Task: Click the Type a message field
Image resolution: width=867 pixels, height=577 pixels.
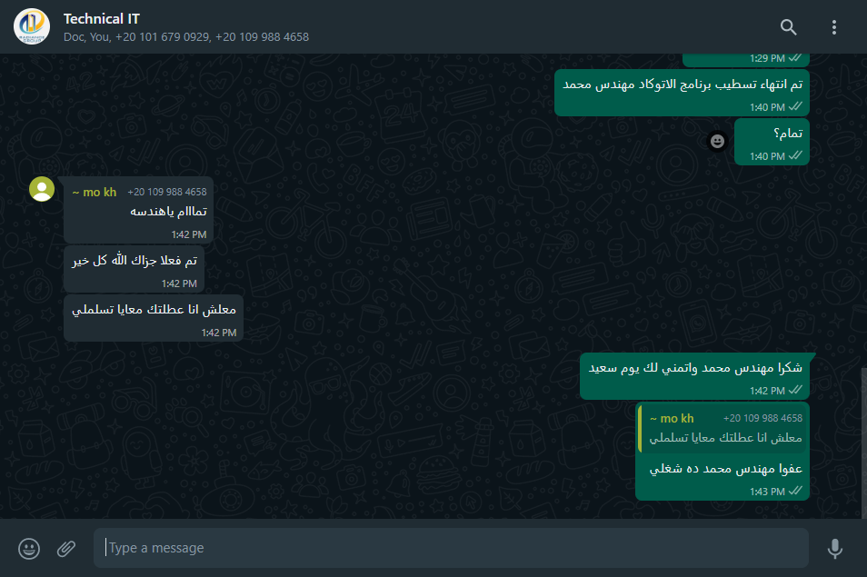Action: pyautogui.click(x=451, y=548)
